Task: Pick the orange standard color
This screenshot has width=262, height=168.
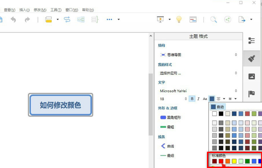Action: [228, 161]
